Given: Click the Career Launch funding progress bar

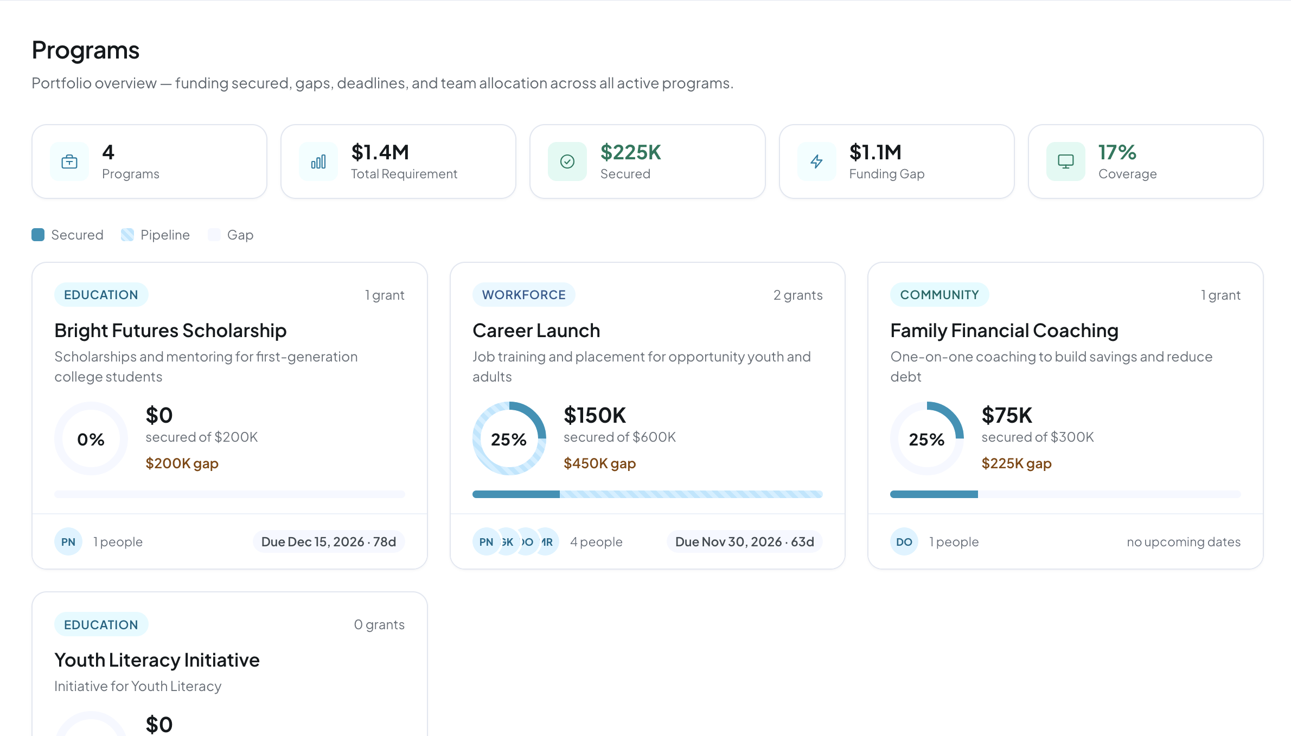Looking at the screenshot, I should [x=647, y=494].
